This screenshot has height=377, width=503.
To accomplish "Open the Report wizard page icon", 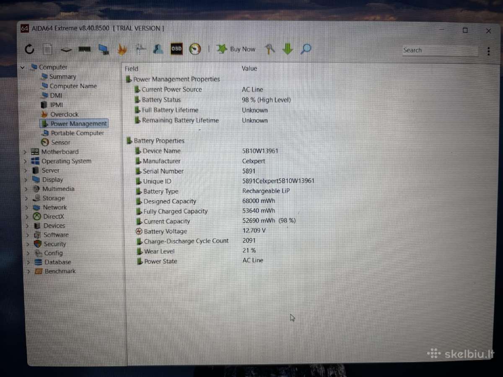I will (47, 49).
